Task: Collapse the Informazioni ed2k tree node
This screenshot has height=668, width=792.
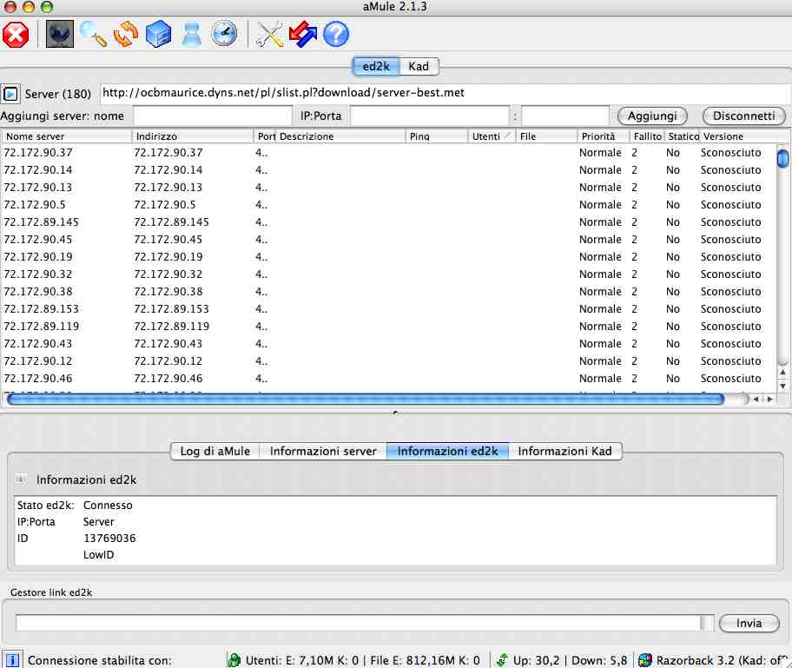Action: pyautogui.click(x=21, y=479)
